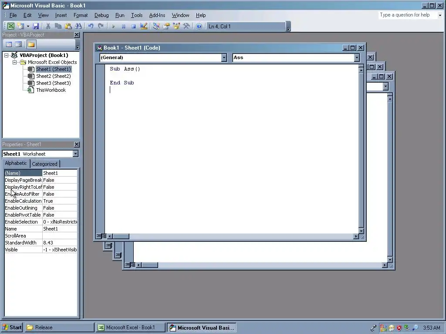Open the (General) object dropdown in code window

[x=224, y=58]
